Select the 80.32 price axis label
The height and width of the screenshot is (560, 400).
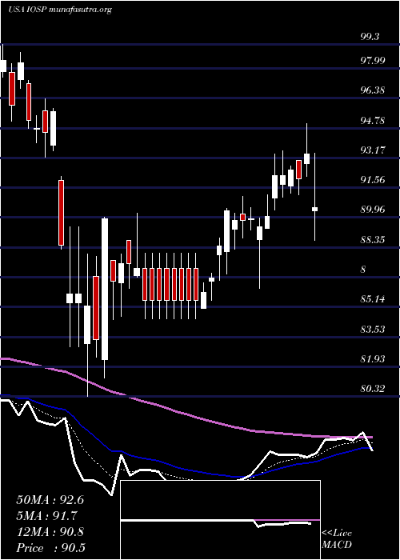coord(373,389)
